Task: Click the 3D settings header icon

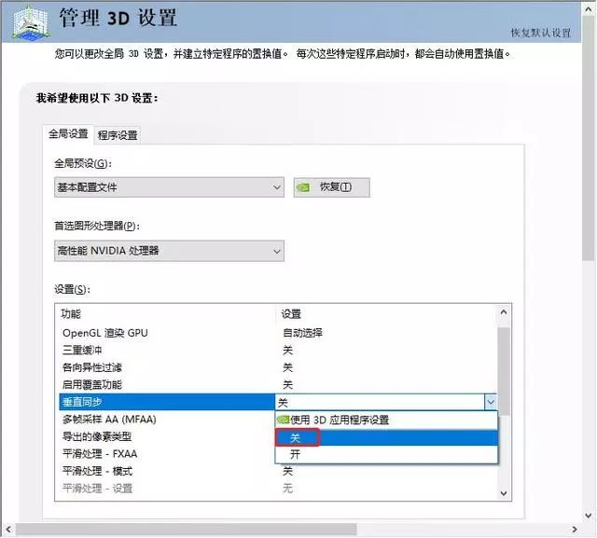Action: pyautogui.click(x=28, y=21)
